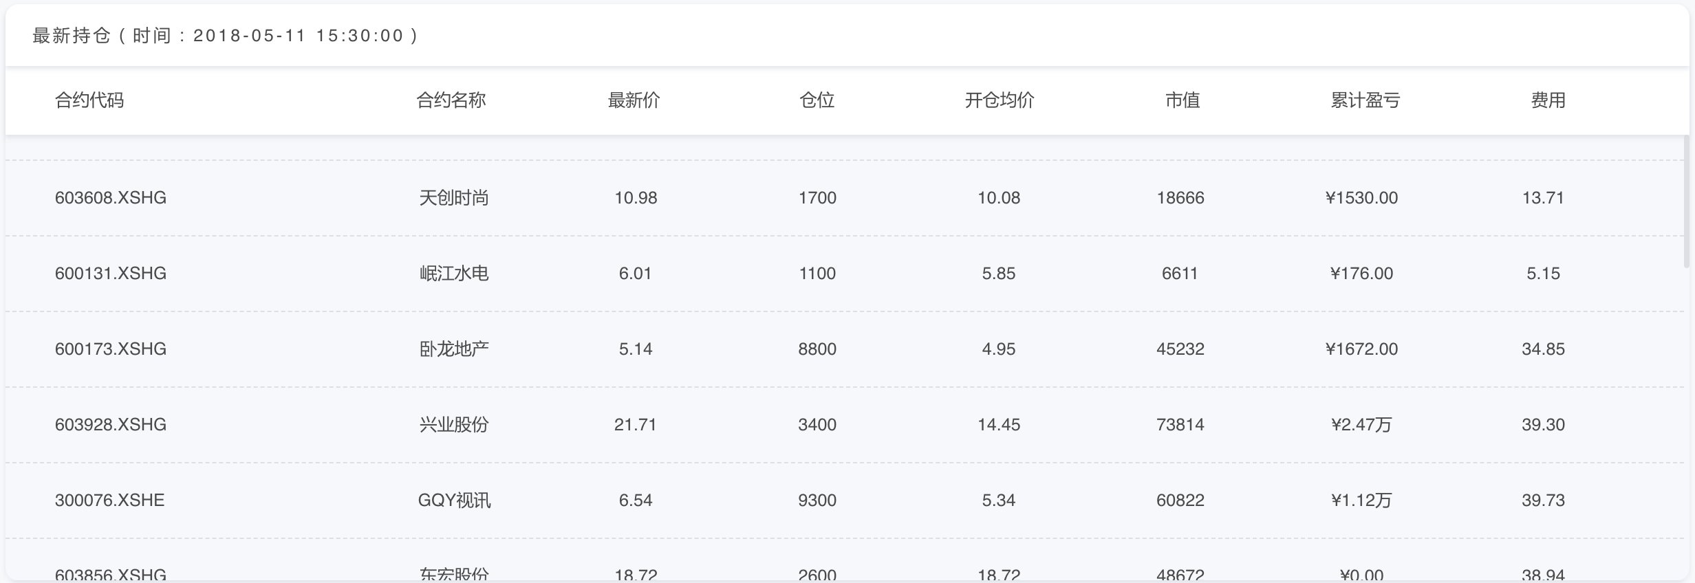This screenshot has height=583, width=1695.
Task: Open the 天创时尚 holding row
Action: (x=453, y=198)
